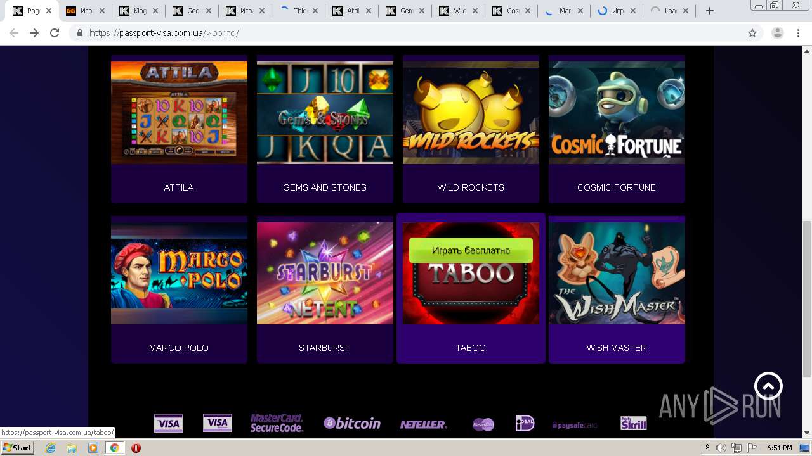The width and height of the screenshot is (812, 456).
Task: Click the Neteller payment logo
Action: [x=423, y=424]
